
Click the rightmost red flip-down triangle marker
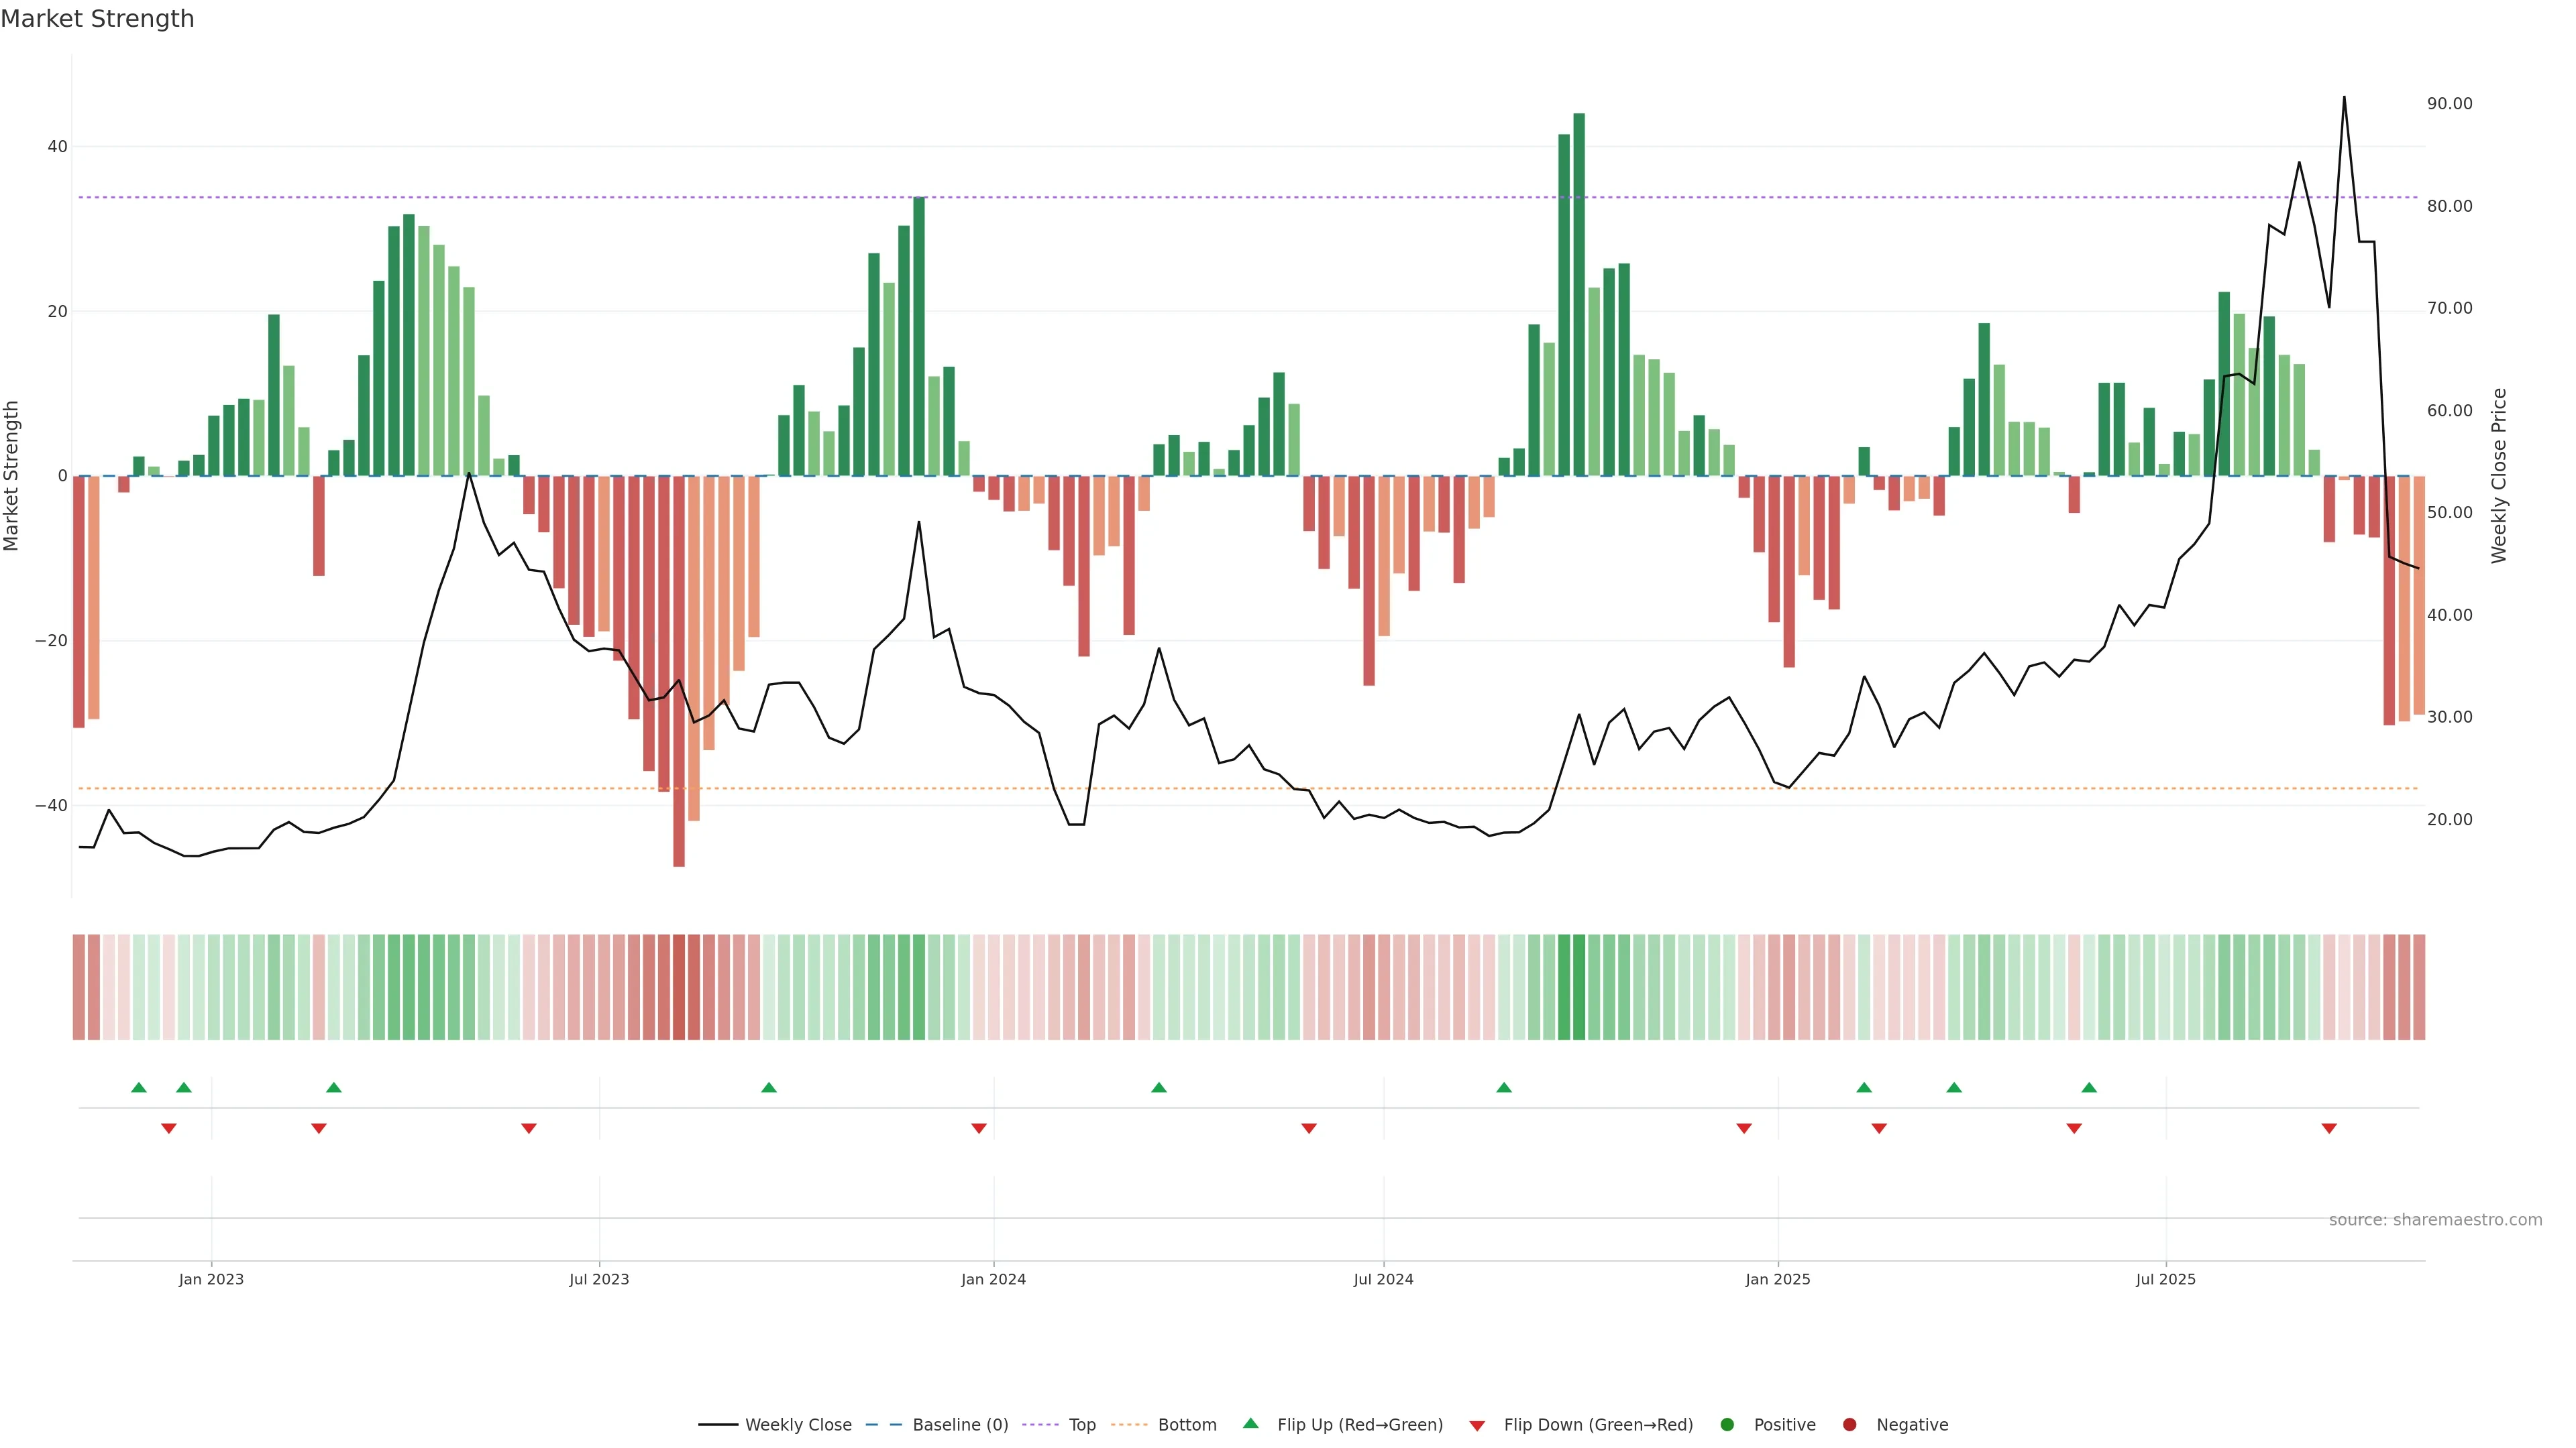[x=2329, y=1128]
